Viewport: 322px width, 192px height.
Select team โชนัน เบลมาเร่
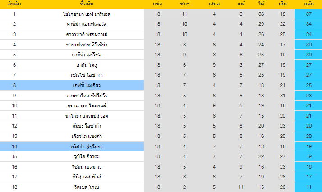tap(87, 167)
